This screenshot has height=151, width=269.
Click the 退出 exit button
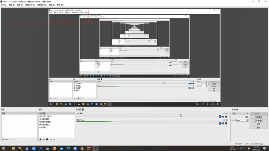[x=258, y=128]
